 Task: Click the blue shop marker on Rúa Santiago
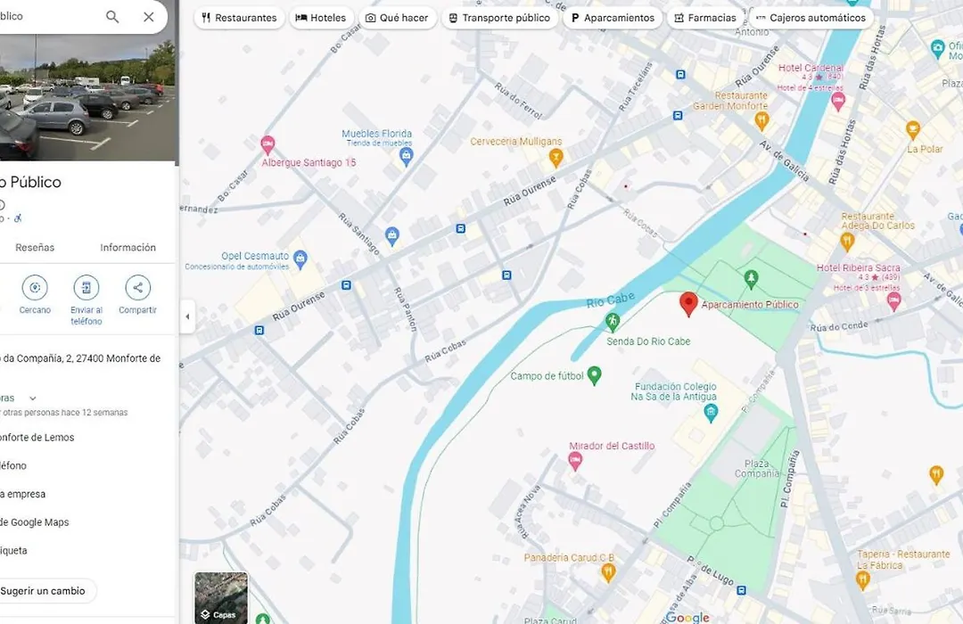coord(391,236)
